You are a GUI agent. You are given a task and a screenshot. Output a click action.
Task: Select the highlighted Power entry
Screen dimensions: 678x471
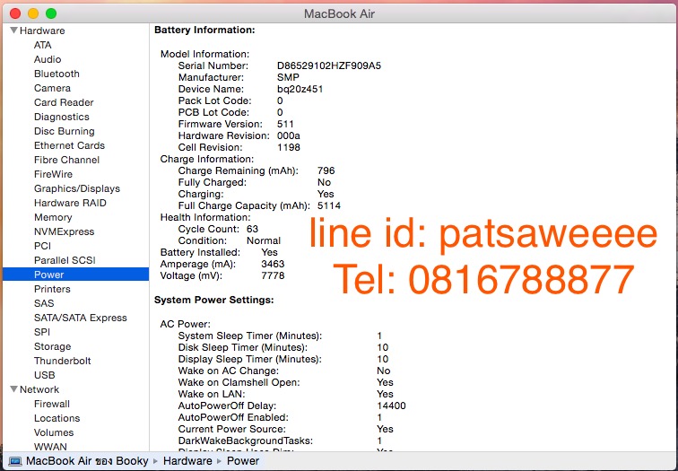pyautogui.click(x=75, y=275)
